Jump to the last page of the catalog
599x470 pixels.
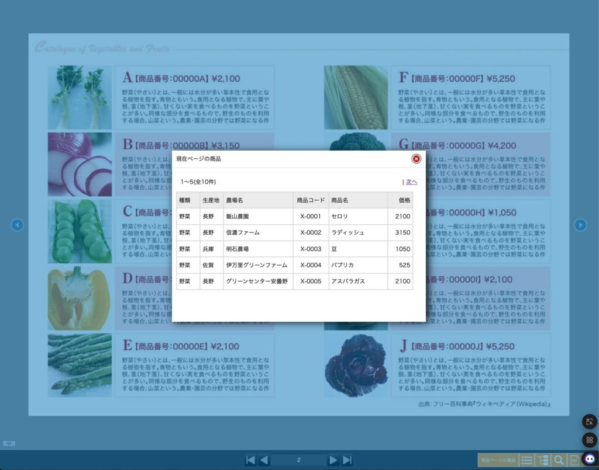pos(347,460)
